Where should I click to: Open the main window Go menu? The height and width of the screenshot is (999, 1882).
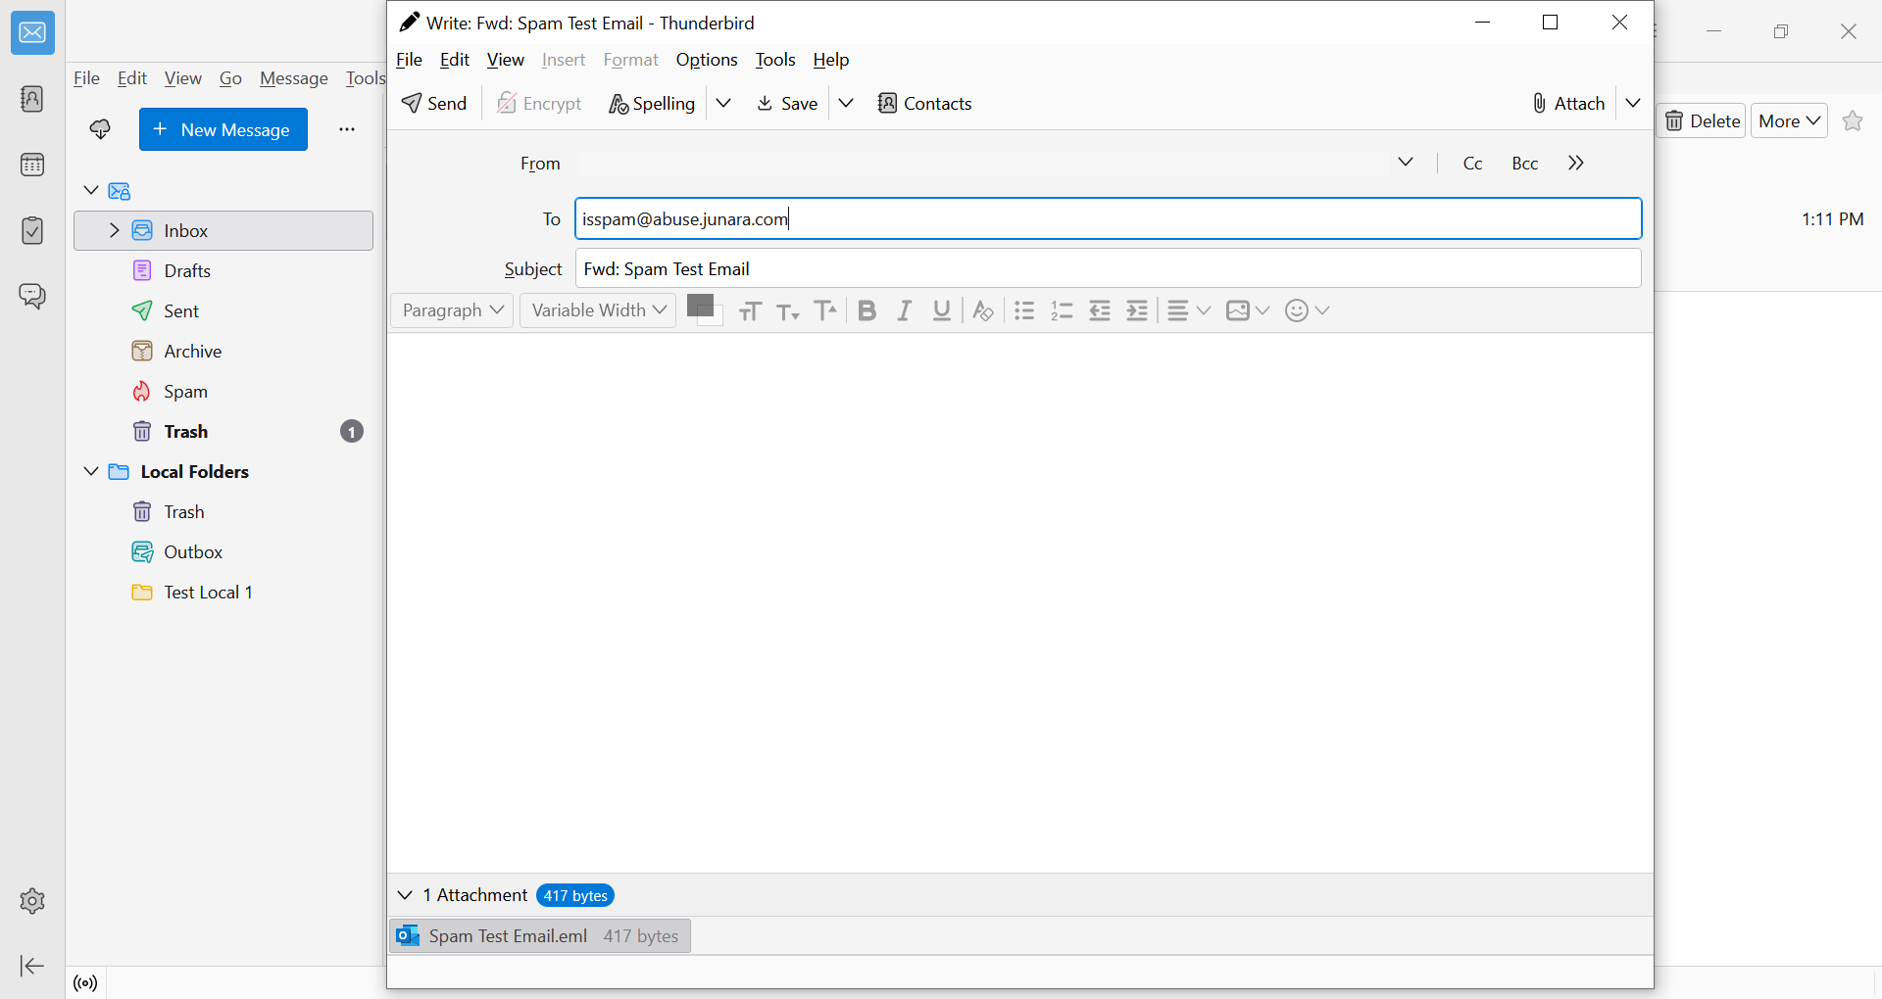230,78
